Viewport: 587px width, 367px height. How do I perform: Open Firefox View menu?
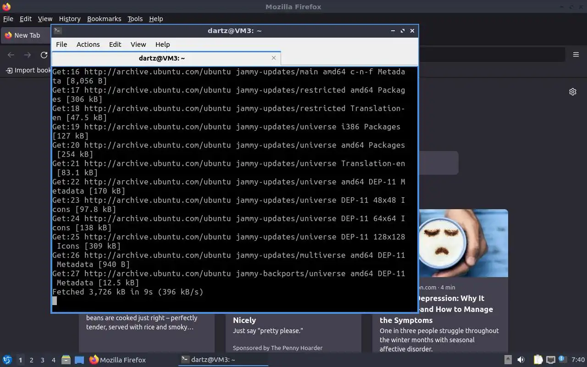click(x=45, y=19)
